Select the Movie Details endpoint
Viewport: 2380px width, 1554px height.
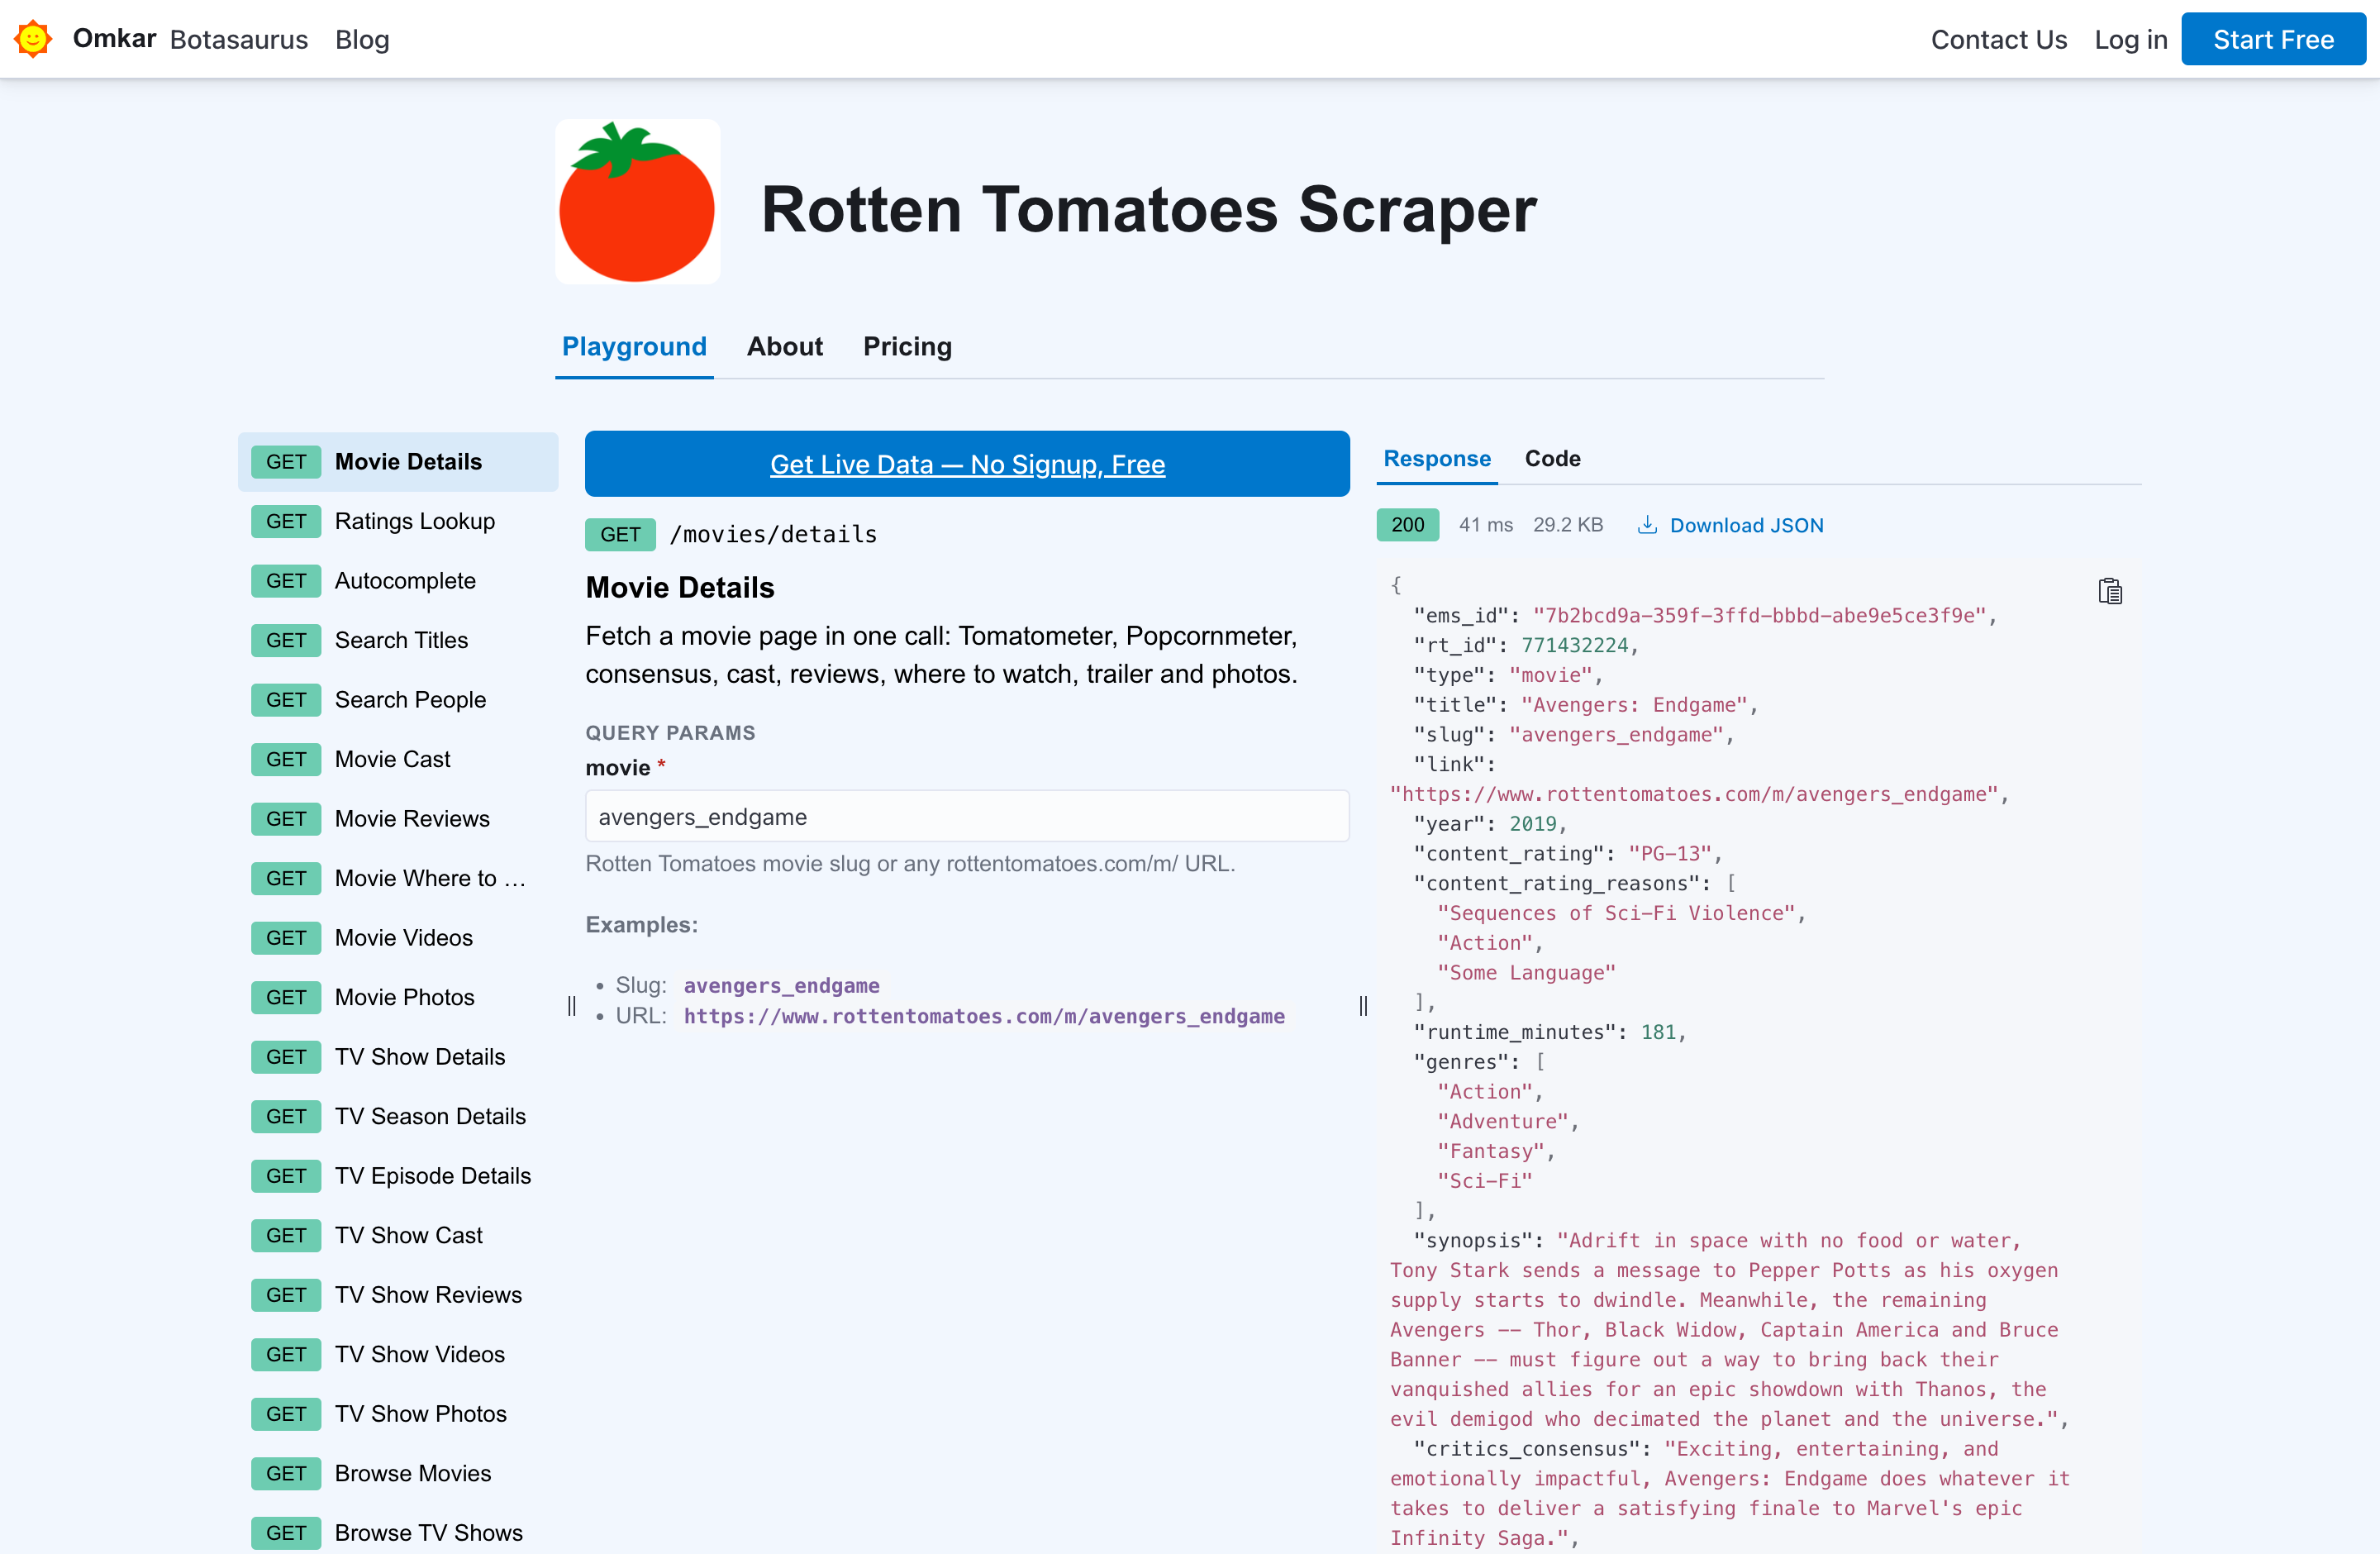398,462
